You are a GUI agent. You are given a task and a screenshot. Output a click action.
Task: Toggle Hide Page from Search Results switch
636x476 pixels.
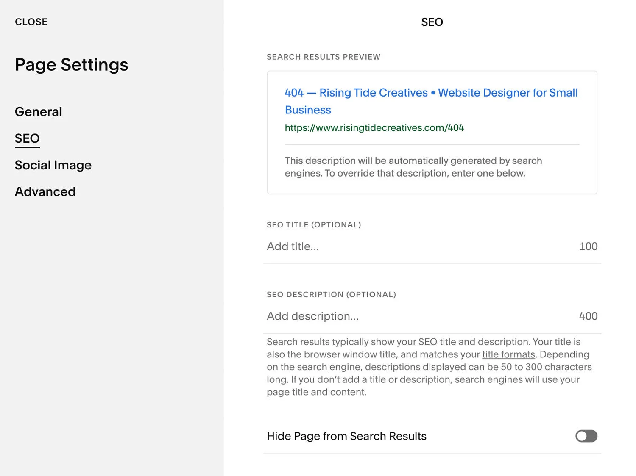(x=586, y=436)
